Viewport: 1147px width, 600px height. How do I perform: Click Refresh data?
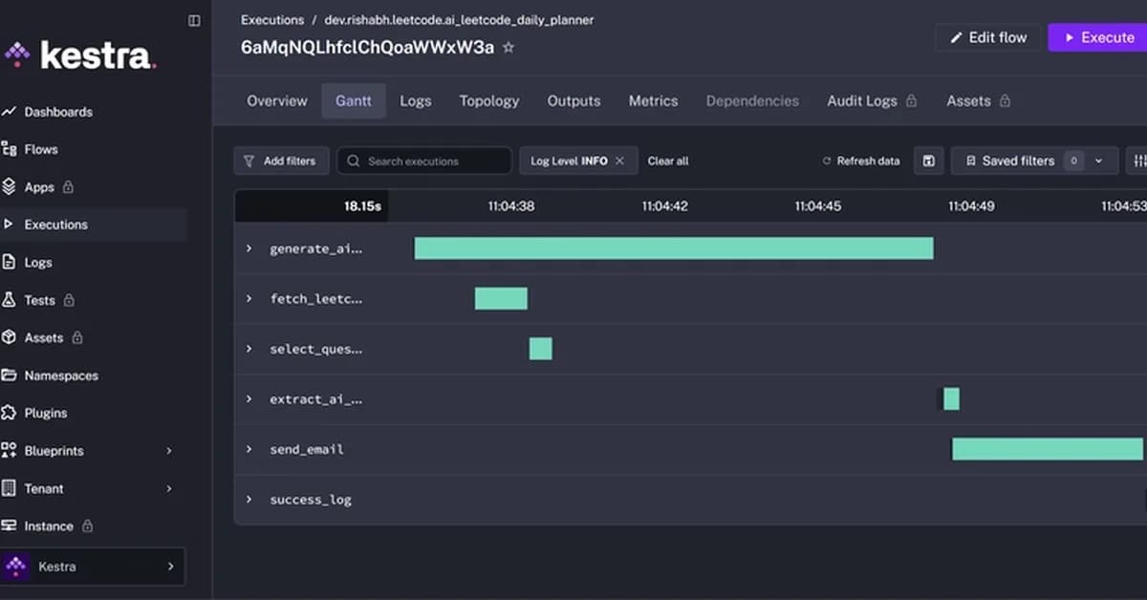(861, 161)
